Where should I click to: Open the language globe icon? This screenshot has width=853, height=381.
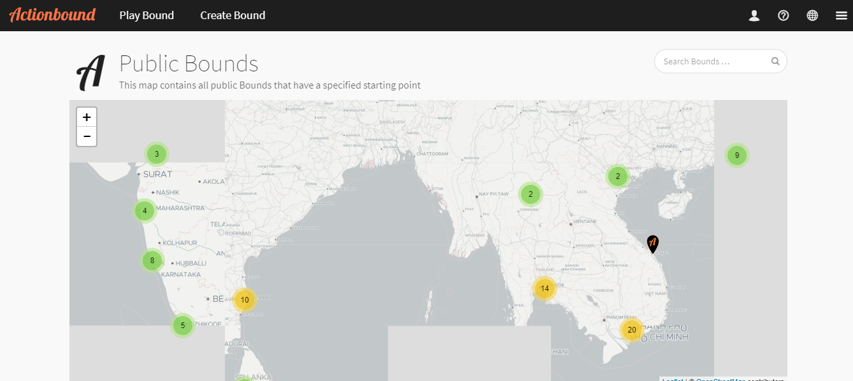tap(812, 15)
